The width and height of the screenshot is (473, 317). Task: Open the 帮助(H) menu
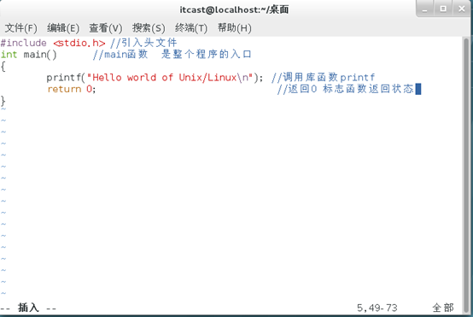pyautogui.click(x=235, y=28)
